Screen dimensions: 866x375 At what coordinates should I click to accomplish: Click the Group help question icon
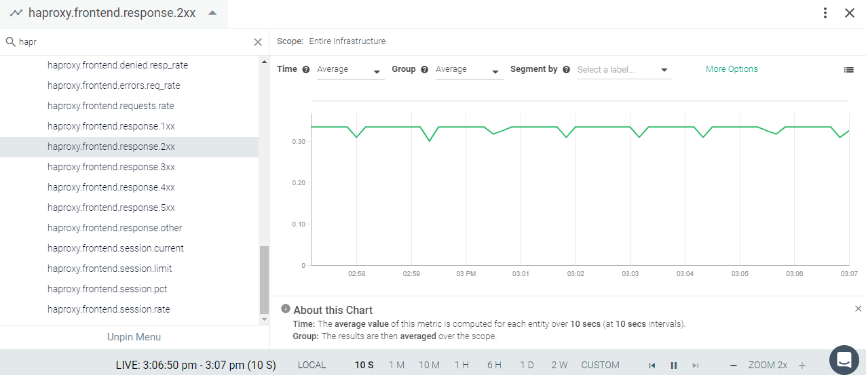424,69
